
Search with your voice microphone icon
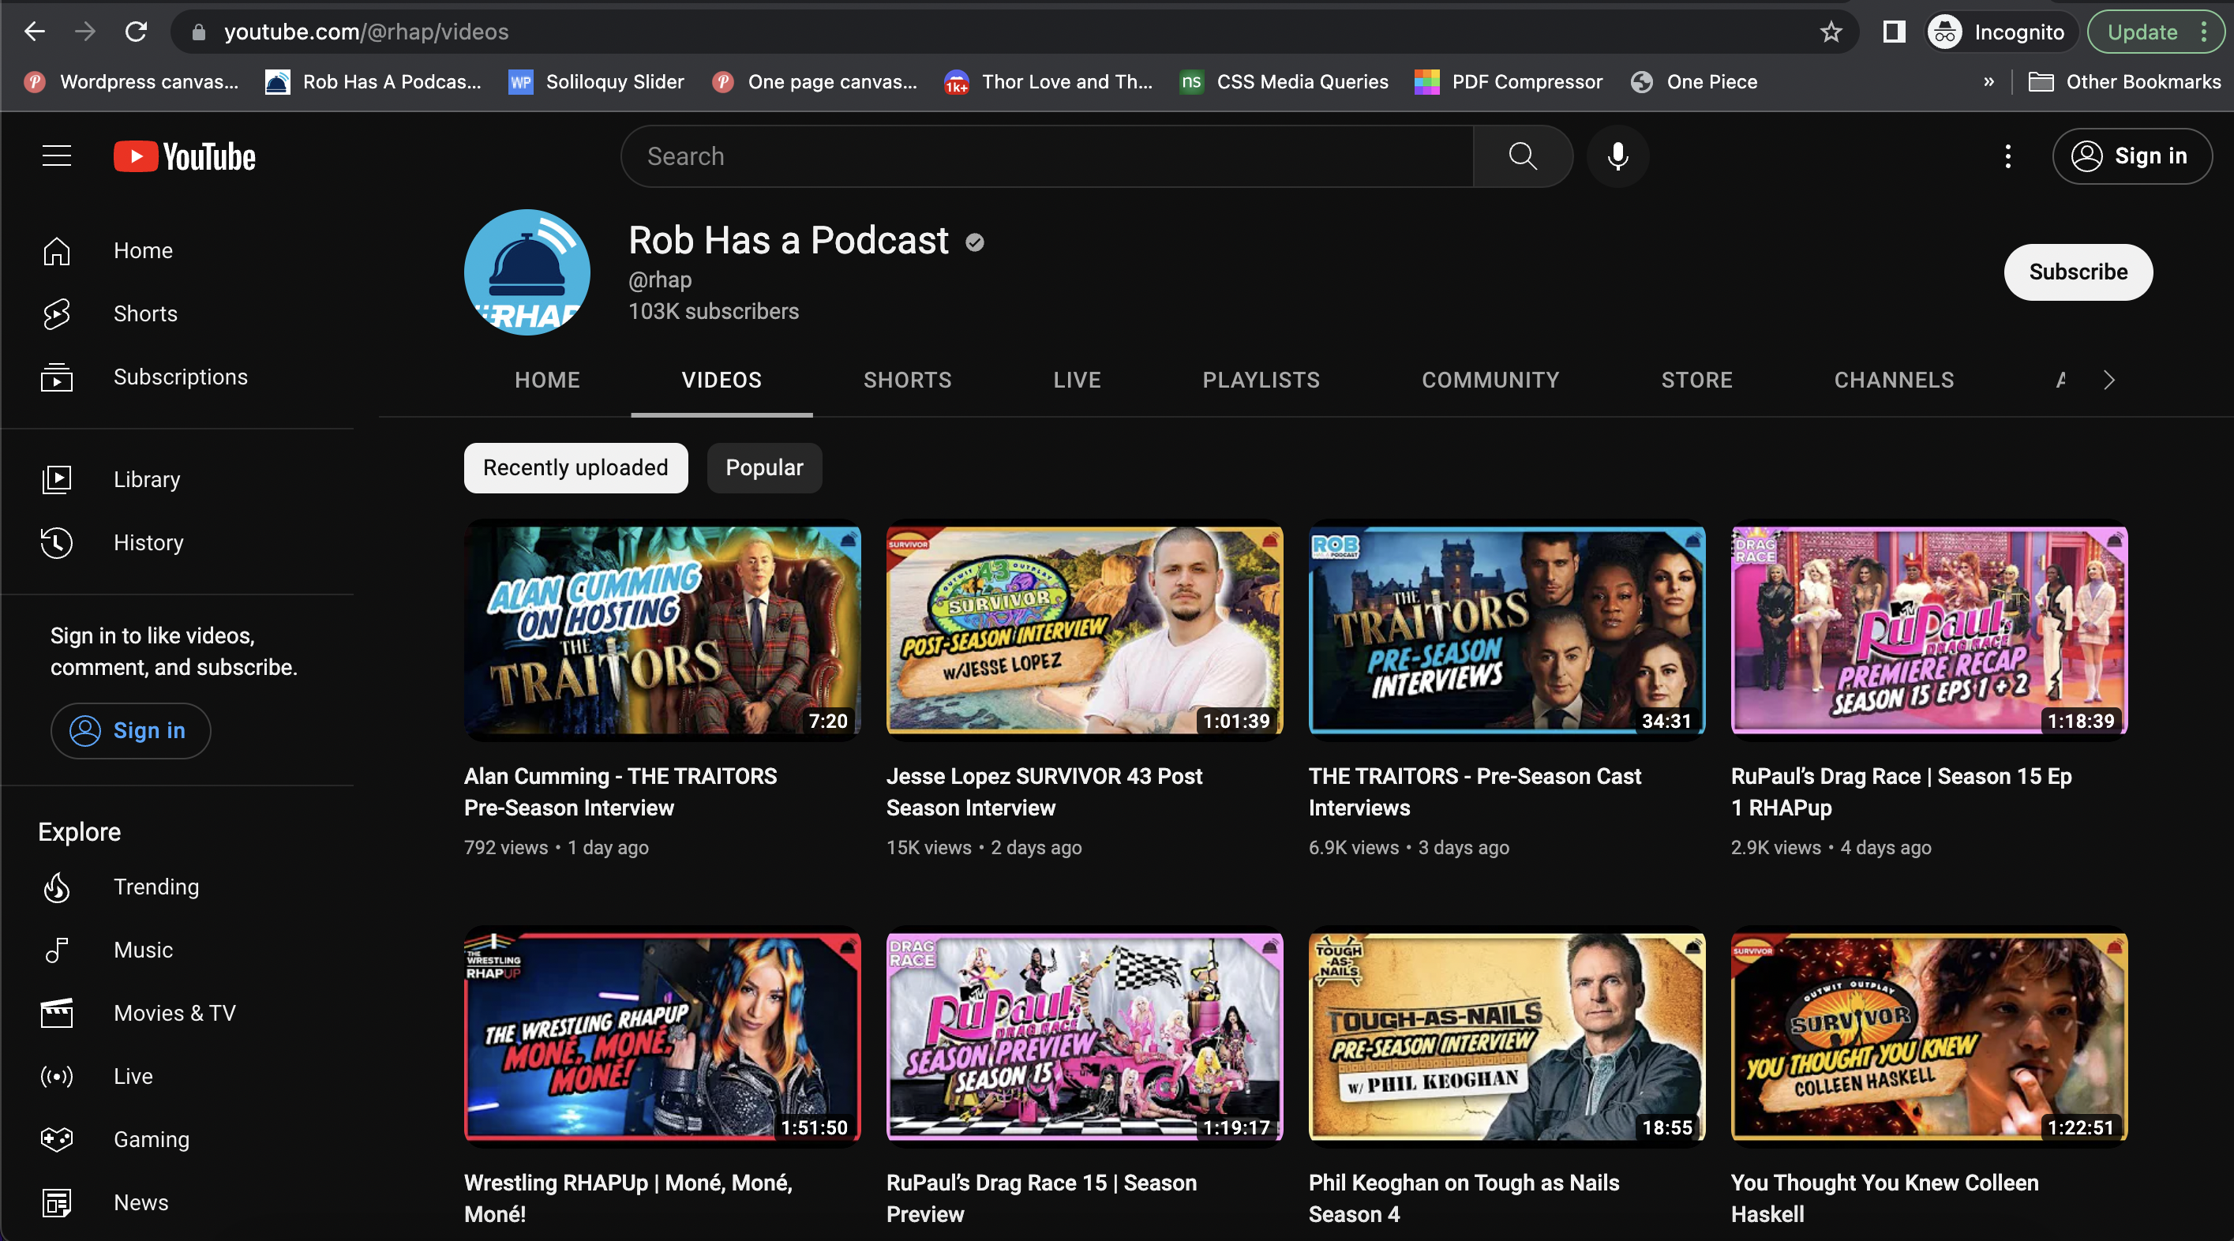tap(1617, 156)
